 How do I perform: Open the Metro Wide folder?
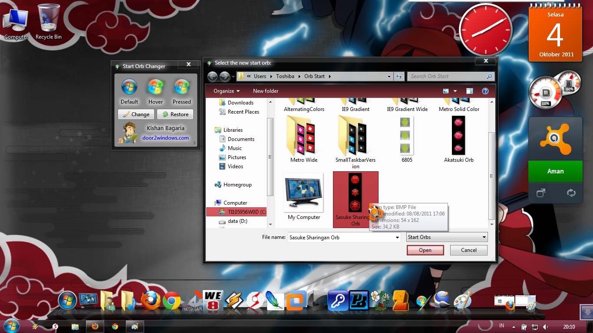(304, 139)
